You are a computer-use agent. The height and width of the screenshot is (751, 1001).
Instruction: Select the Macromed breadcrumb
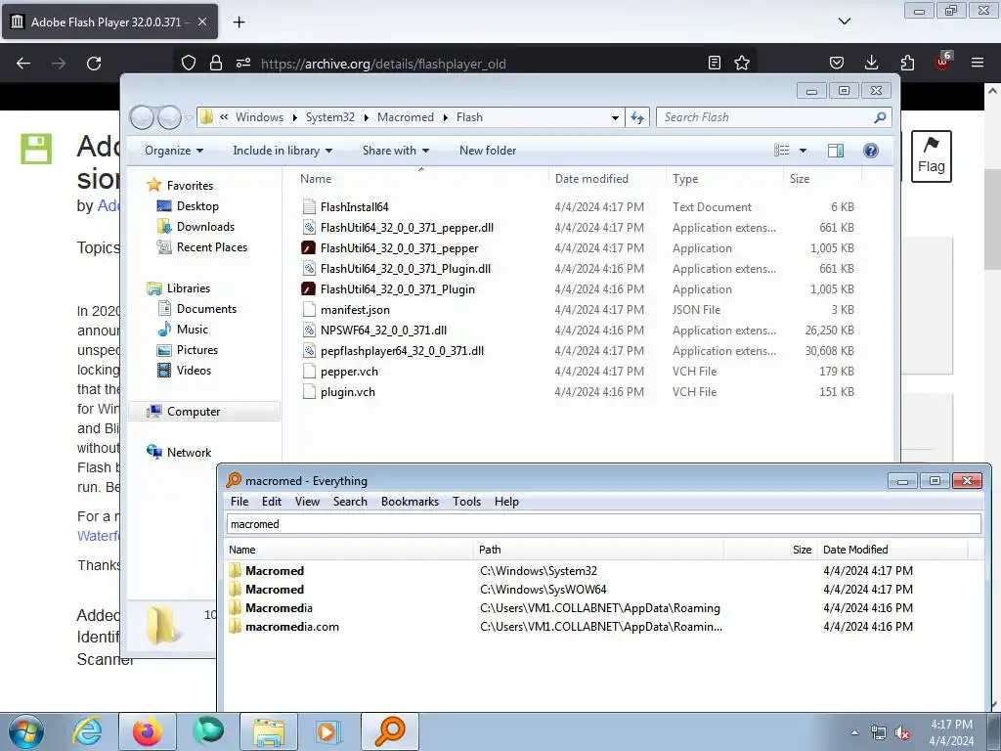pos(406,117)
